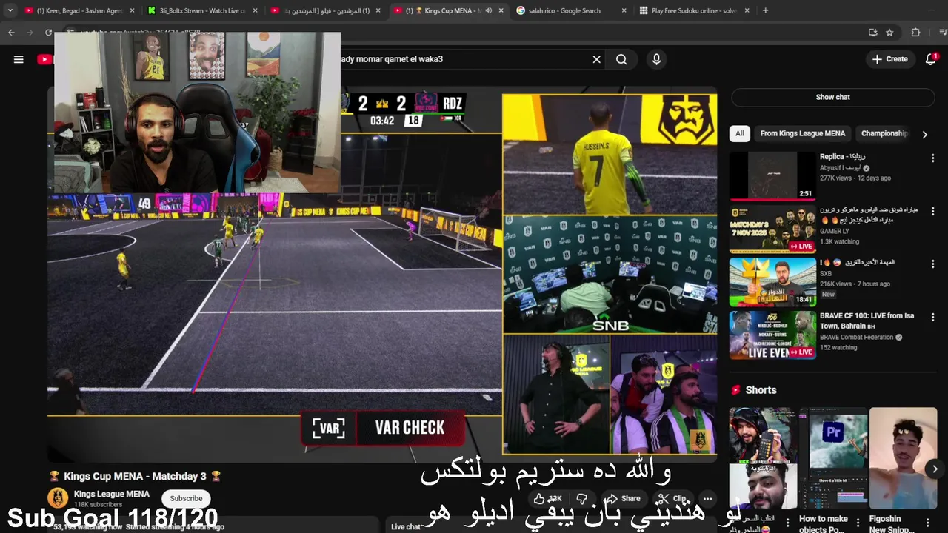Open options for the 'Figoshin New Snipp' short

tap(928, 523)
